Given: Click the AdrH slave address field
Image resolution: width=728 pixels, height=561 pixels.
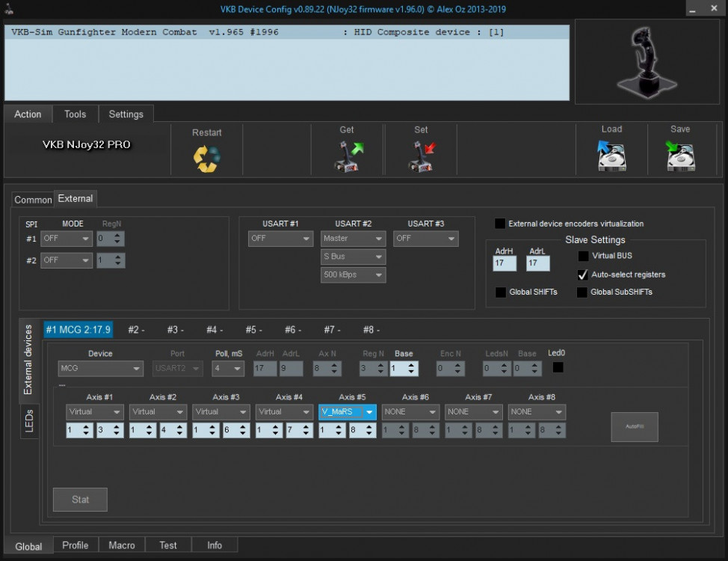Looking at the screenshot, I should coord(505,263).
